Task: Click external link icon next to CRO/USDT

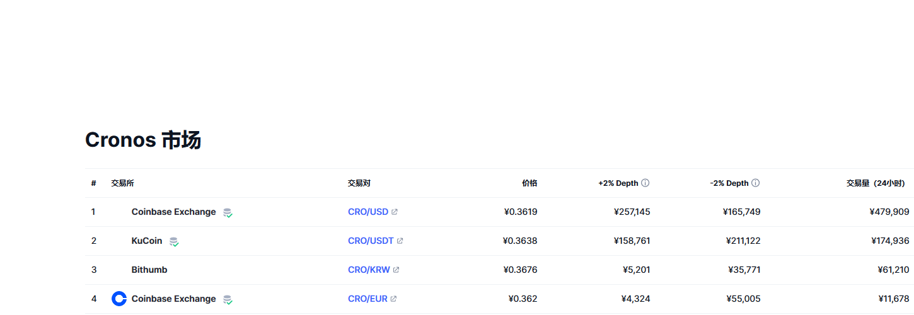Action: coord(400,241)
